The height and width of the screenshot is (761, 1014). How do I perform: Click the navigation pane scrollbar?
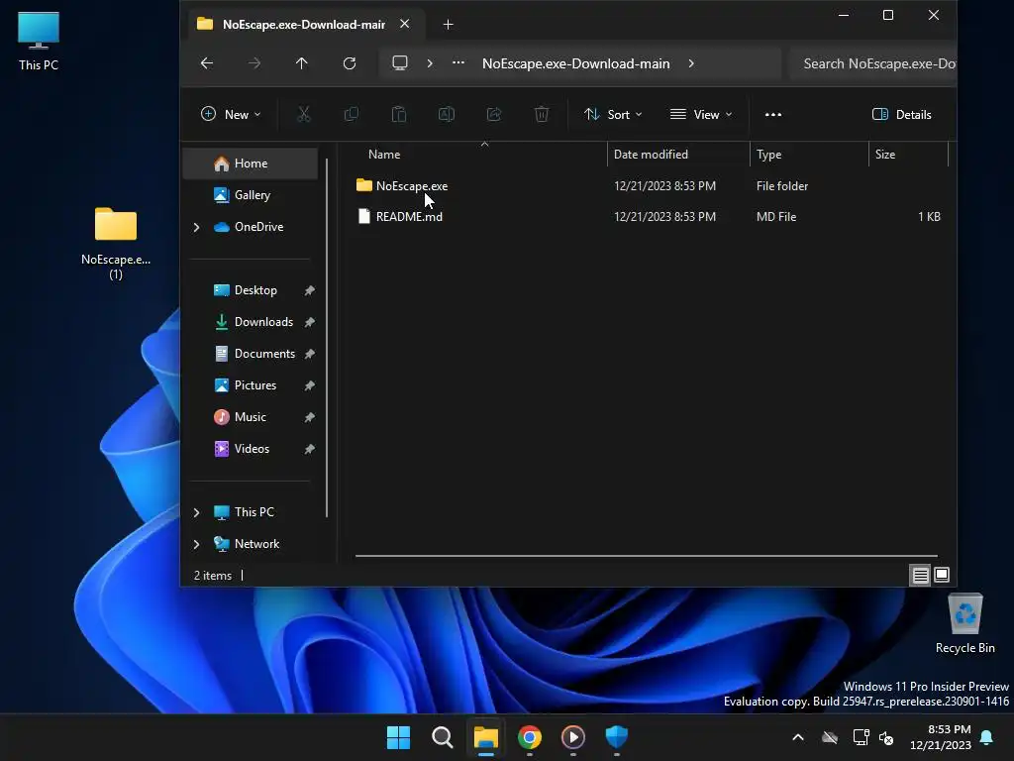click(327, 338)
